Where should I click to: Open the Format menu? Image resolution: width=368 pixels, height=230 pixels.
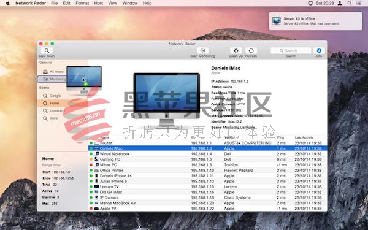[82, 3]
